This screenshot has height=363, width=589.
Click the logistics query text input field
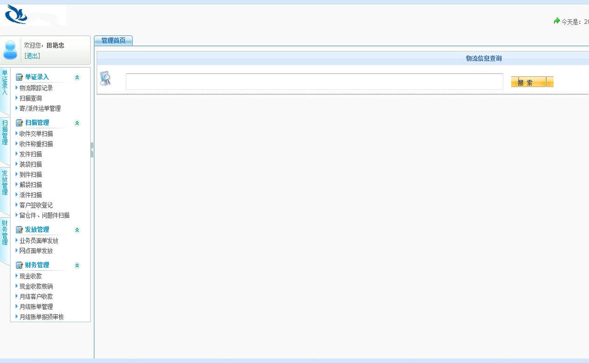(x=314, y=82)
